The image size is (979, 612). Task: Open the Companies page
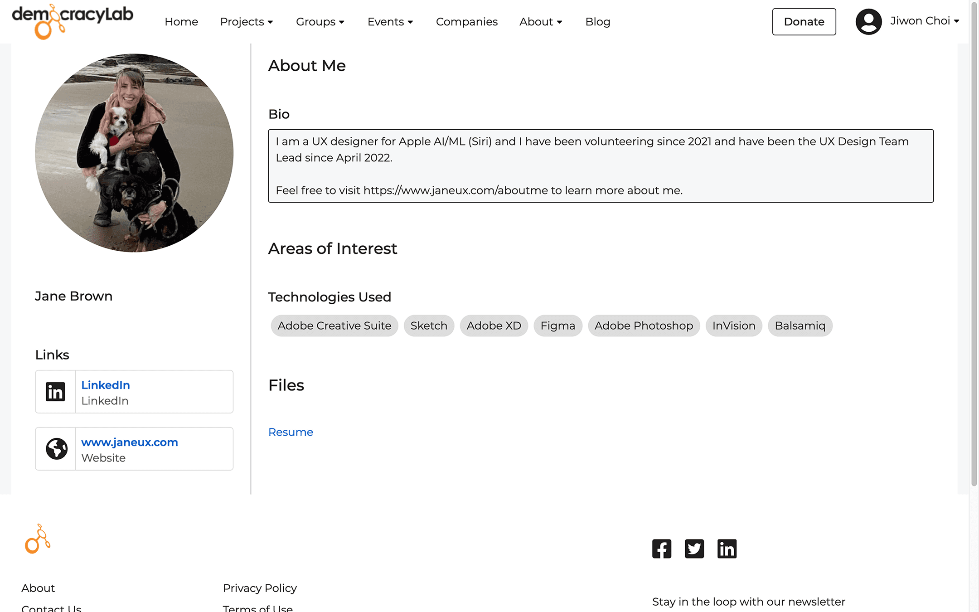(x=467, y=22)
